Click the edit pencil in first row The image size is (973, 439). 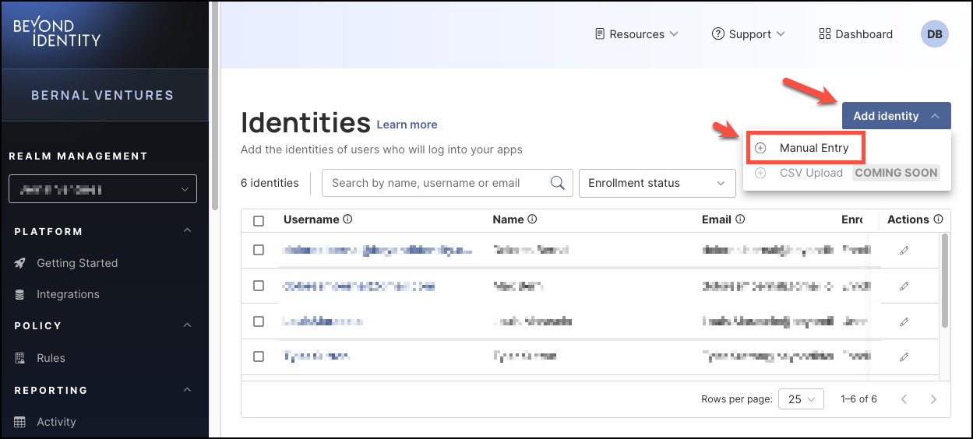904,251
